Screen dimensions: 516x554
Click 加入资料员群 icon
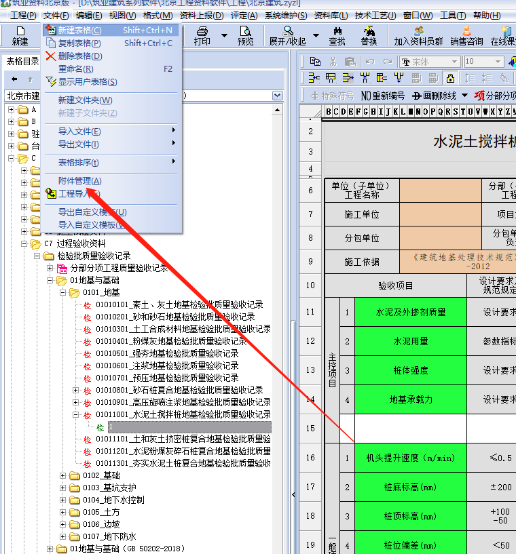pyautogui.click(x=418, y=35)
